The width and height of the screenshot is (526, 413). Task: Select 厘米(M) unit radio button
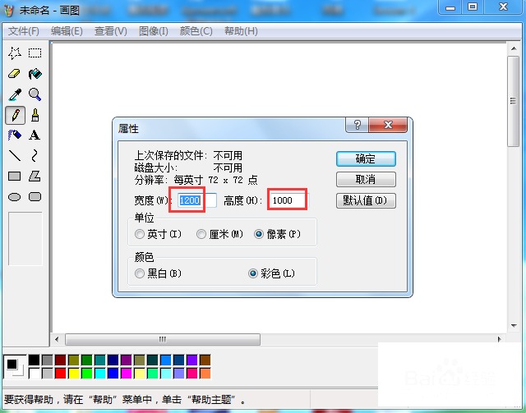[201, 234]
